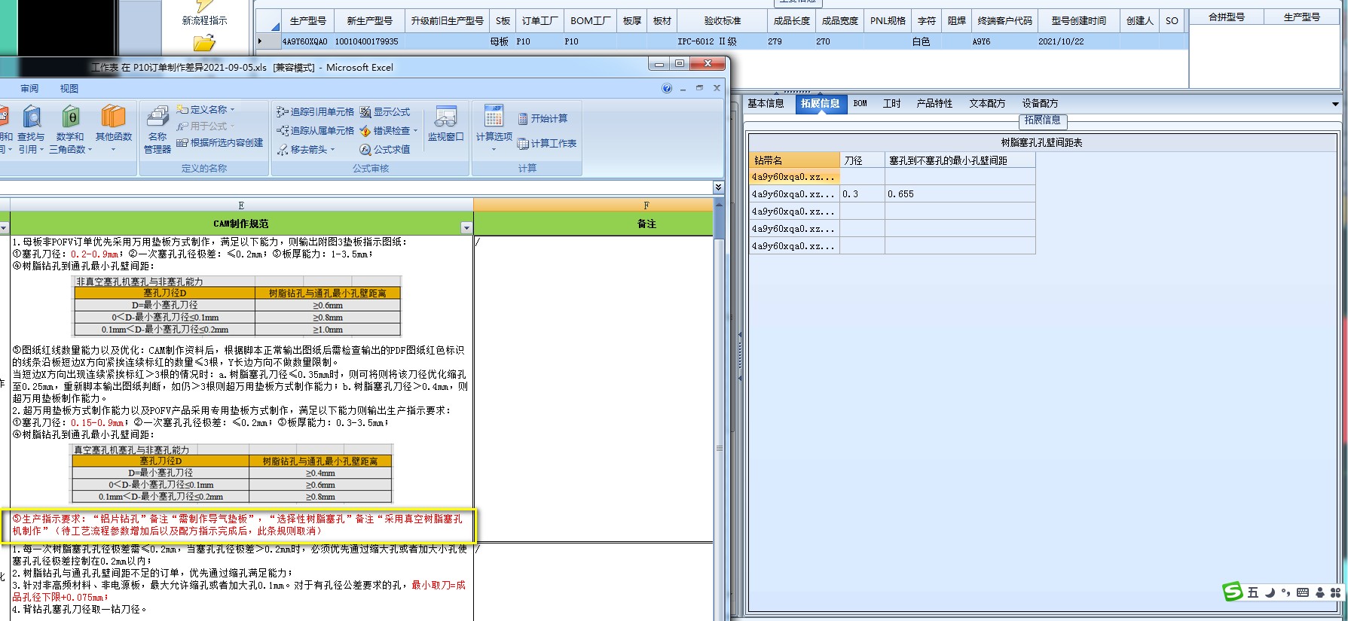The height and width of the screenshot is (621, 1348).
Task: Open the 设备配方 tab
Action: (1040, 104)
